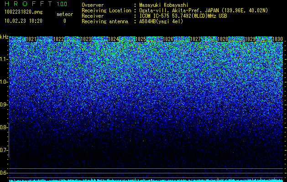
Task: Click the 1822 time marker
Action: (x=58, y=39)
